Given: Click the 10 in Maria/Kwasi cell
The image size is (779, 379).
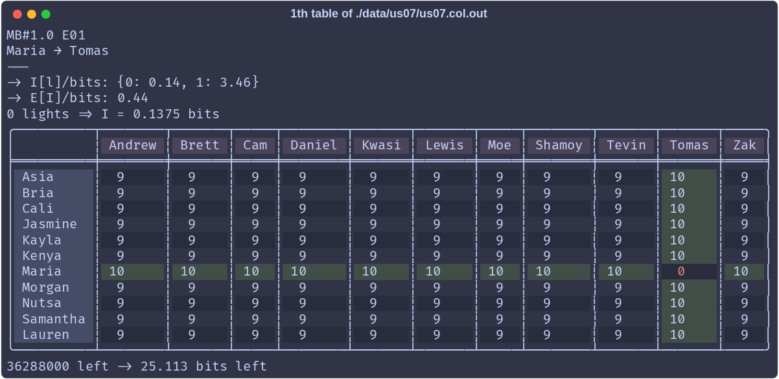Looking at the screenshot, I should 369,272.
